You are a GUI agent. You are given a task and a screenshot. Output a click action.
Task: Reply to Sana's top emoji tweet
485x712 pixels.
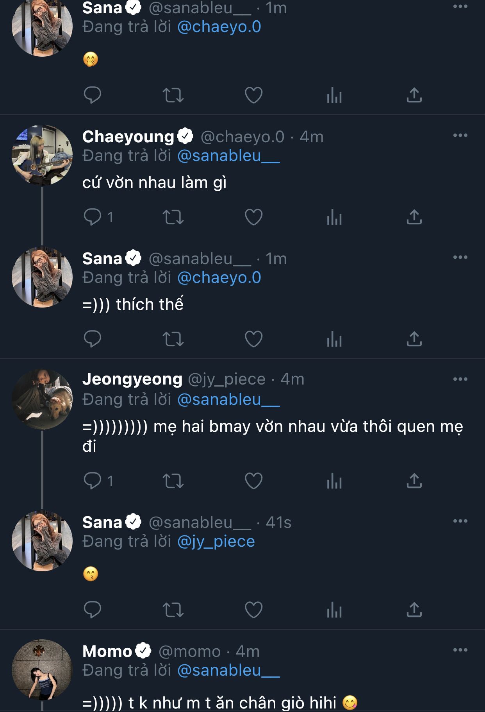point(93,95)
